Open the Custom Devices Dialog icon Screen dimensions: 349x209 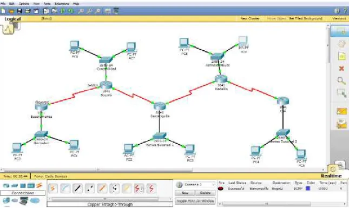click(x=116, y=11)
